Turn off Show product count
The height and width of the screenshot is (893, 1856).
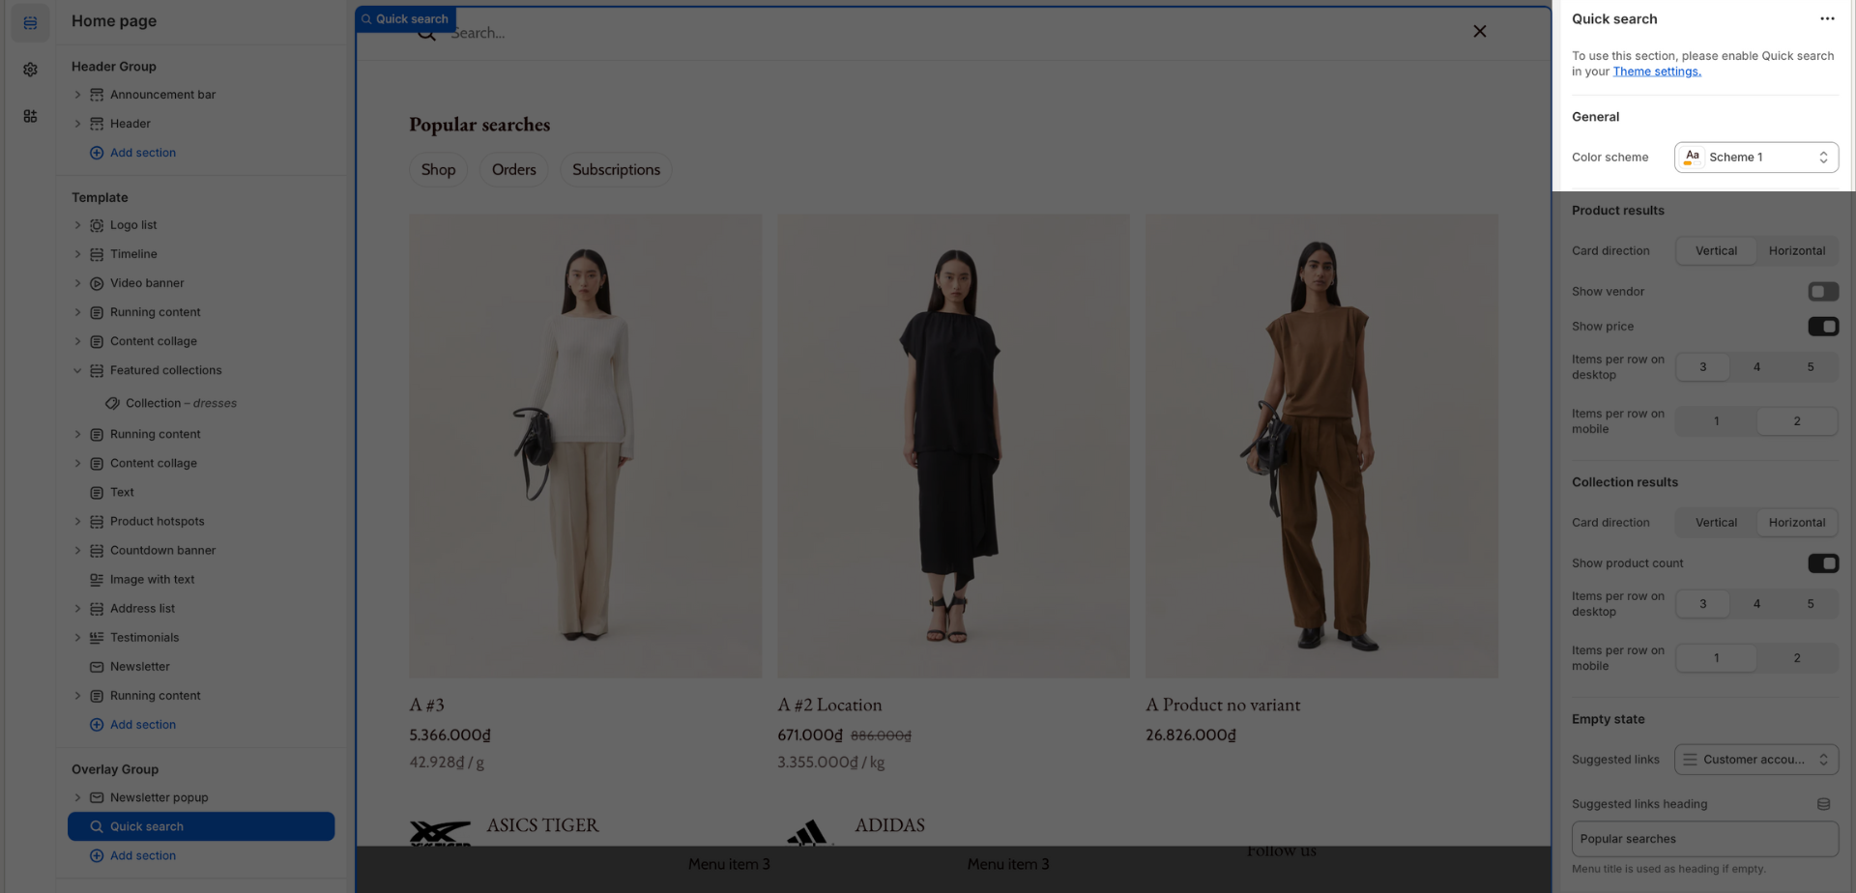coord(1823,563)
